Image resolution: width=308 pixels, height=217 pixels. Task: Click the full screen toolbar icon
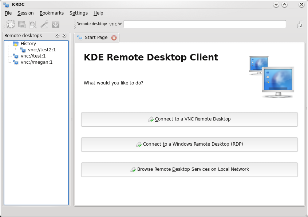[11, 24]
